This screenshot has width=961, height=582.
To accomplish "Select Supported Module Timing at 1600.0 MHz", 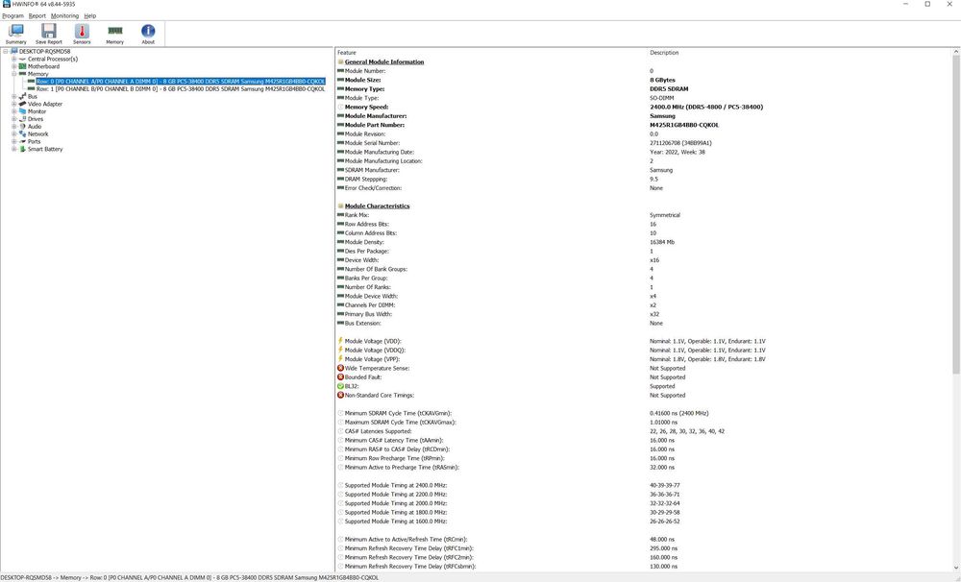I will click(644, 521).
